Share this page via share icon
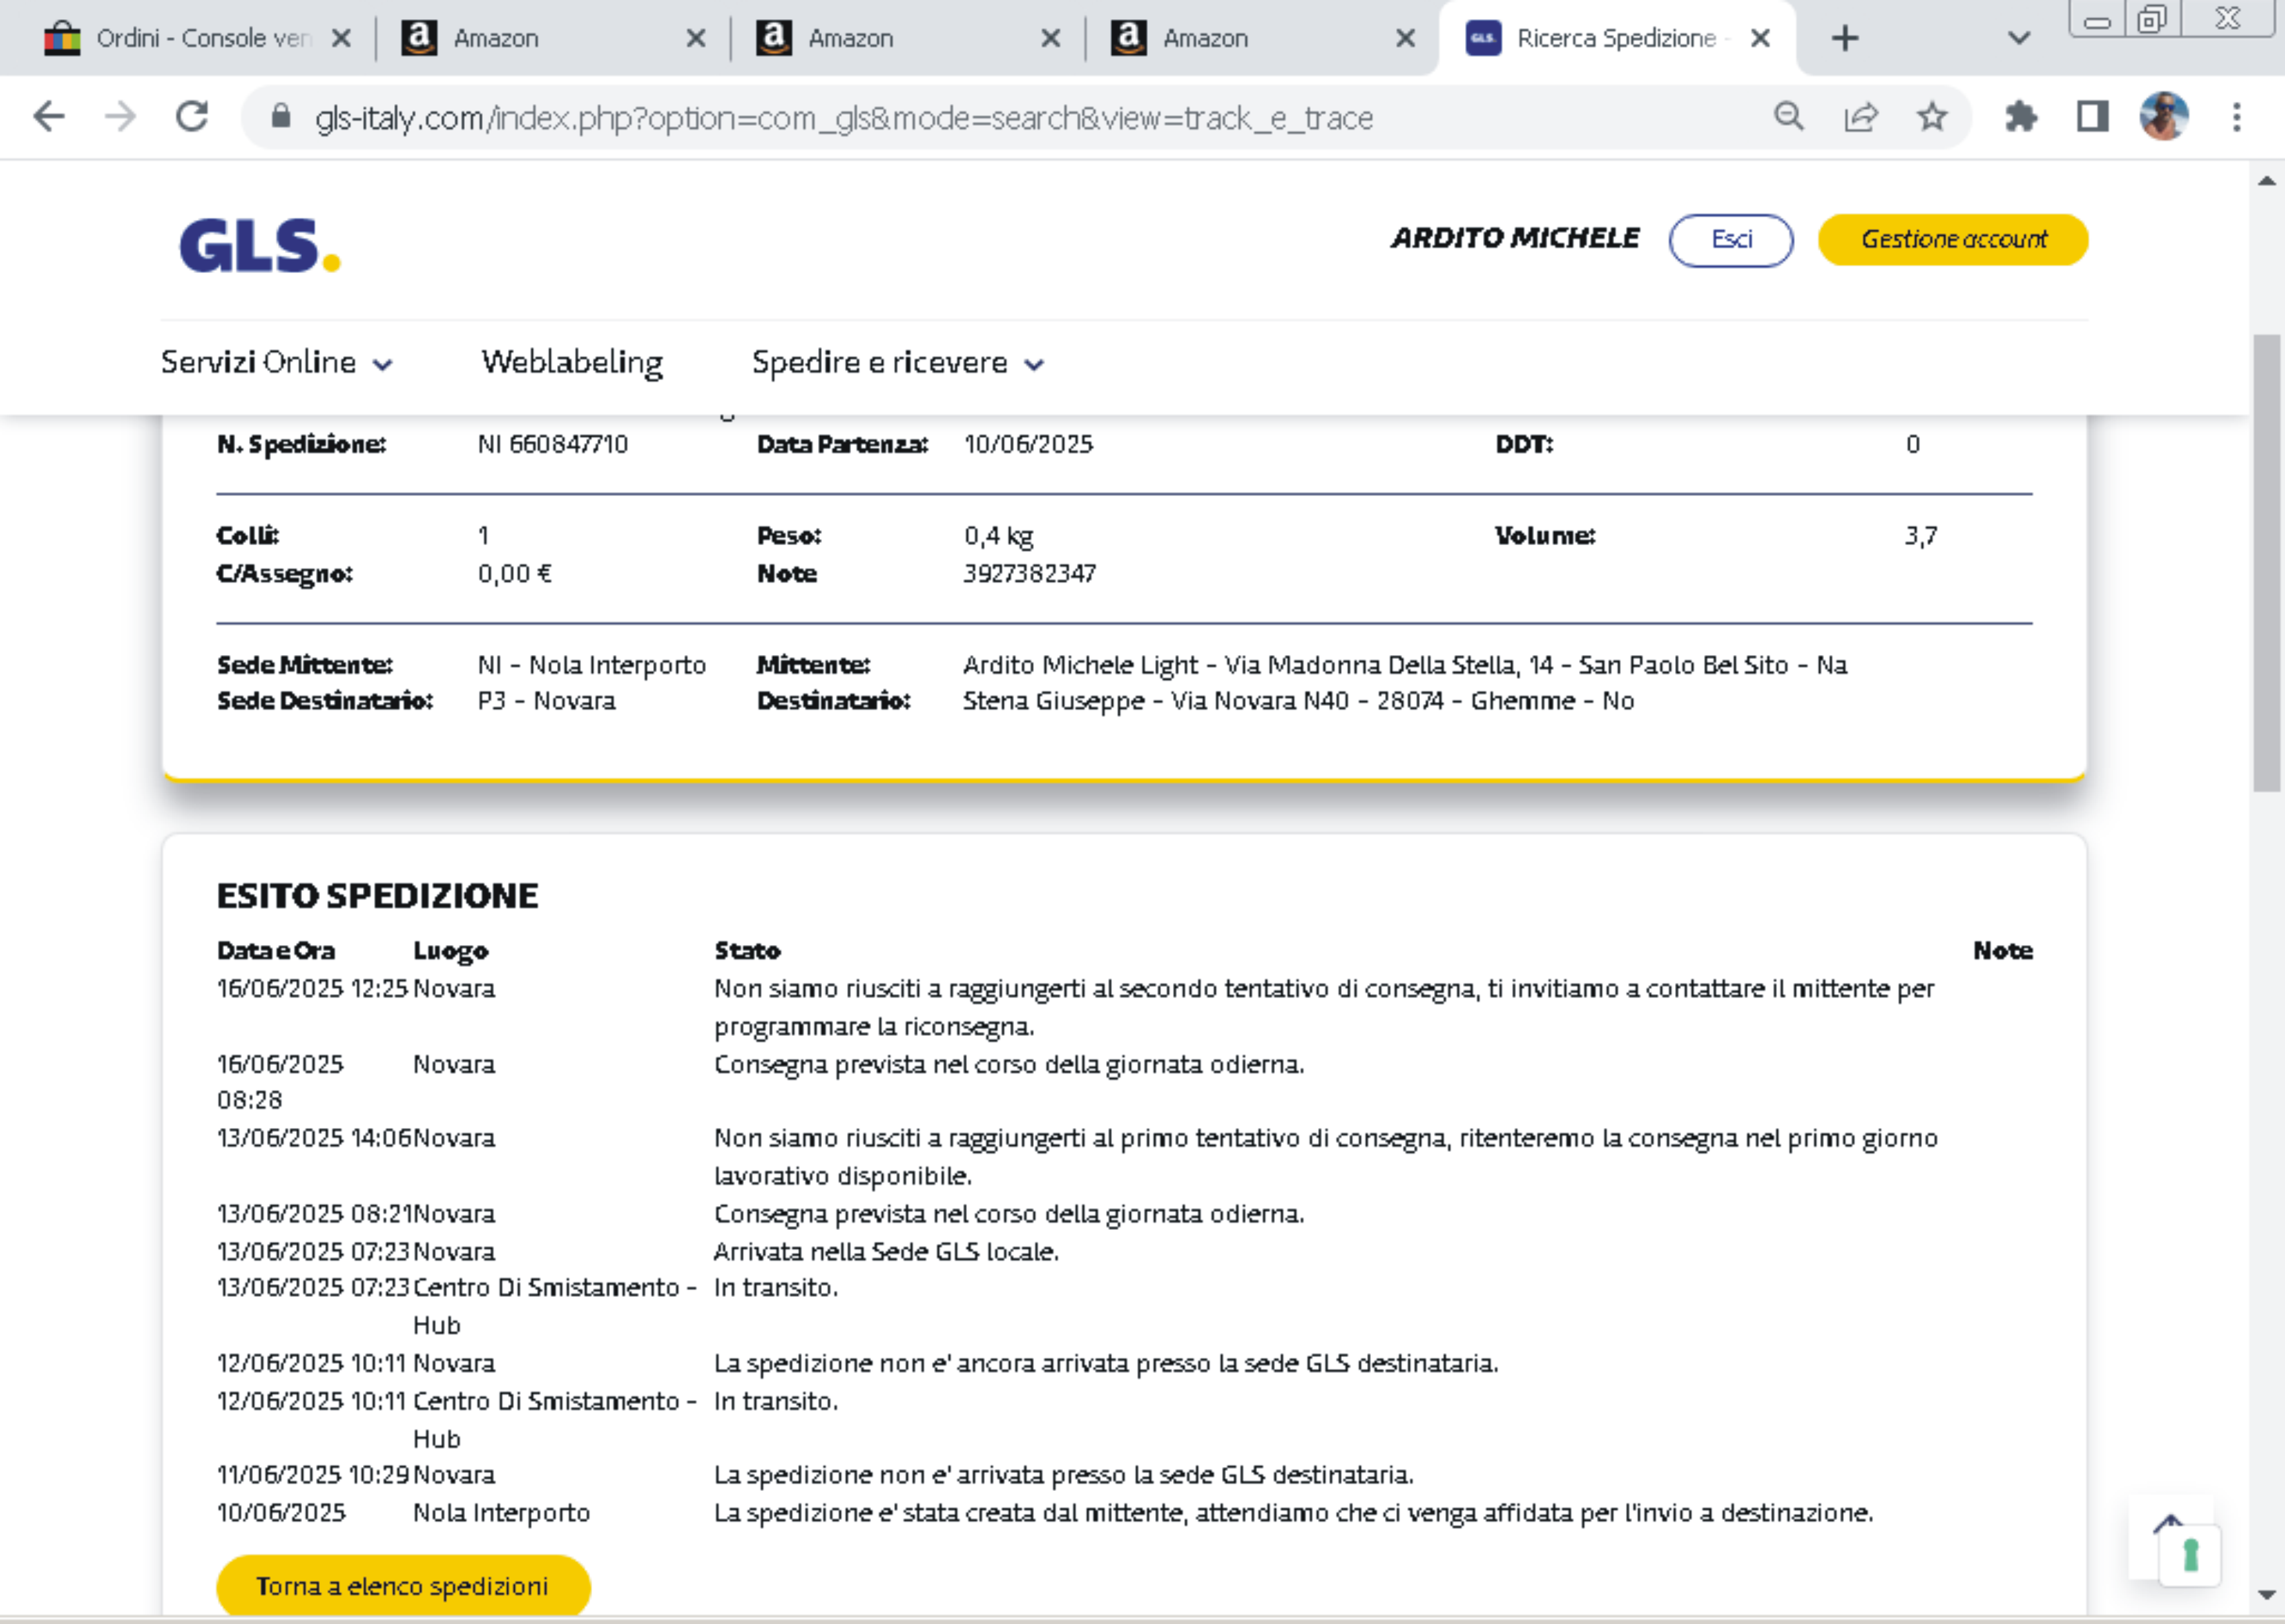Viewport: 2285px width, 1624px height. click(1861, 117)
